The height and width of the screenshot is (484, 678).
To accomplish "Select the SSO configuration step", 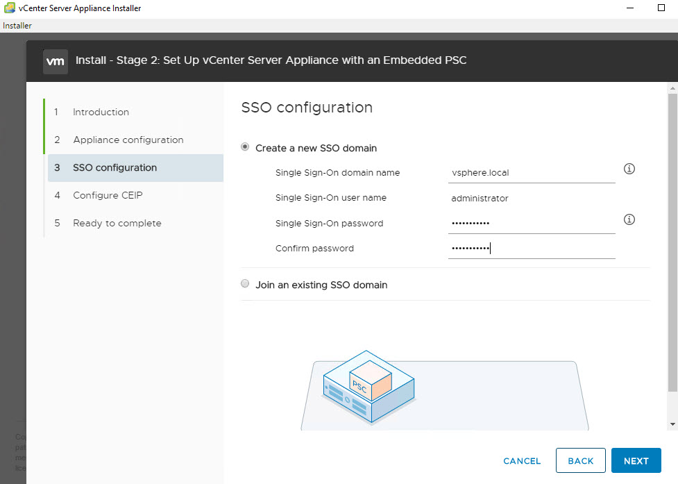I will [x=115, y=167].
